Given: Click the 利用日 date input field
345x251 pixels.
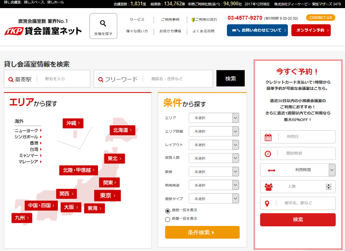Looking at the screenshot, I should click(x=298, y=137).
